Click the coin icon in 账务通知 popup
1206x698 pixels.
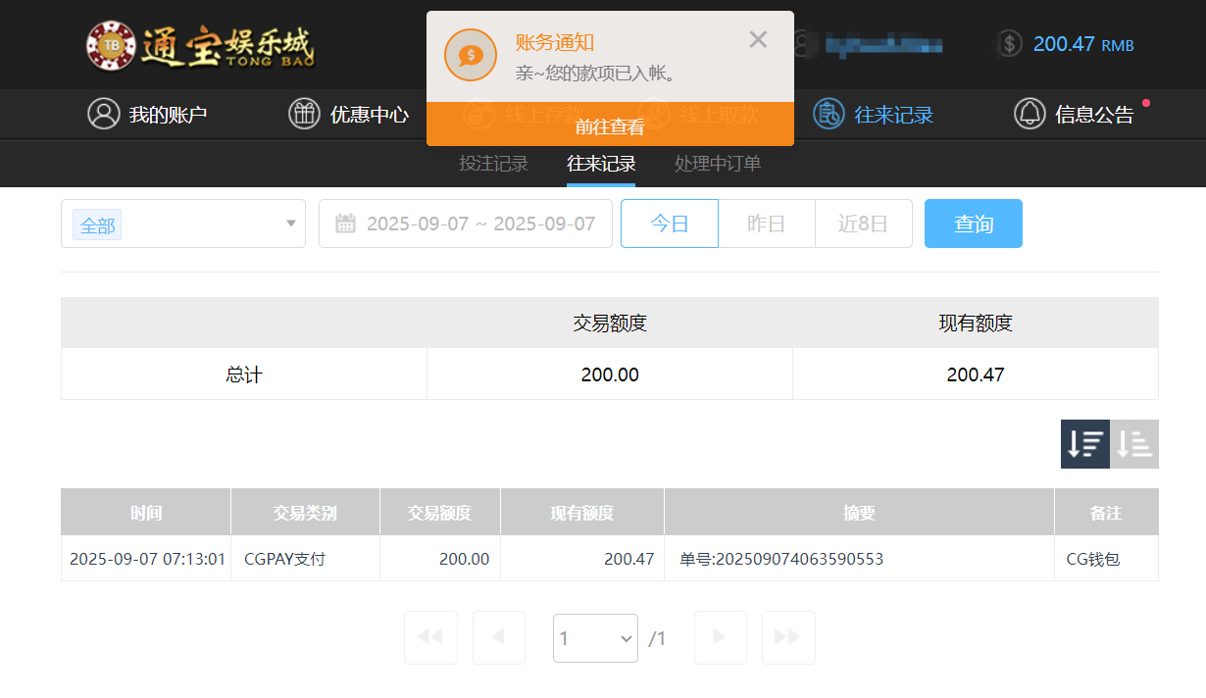point(471,55)
